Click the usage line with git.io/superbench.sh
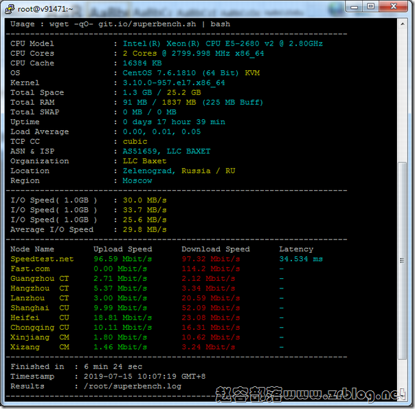 (120, 24)
